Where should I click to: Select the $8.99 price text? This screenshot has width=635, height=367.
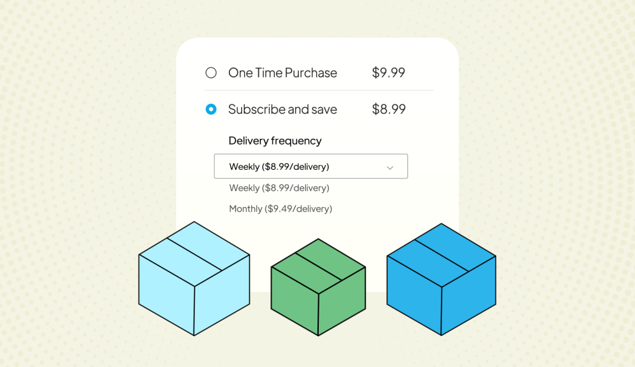click(x=389, y=109)
